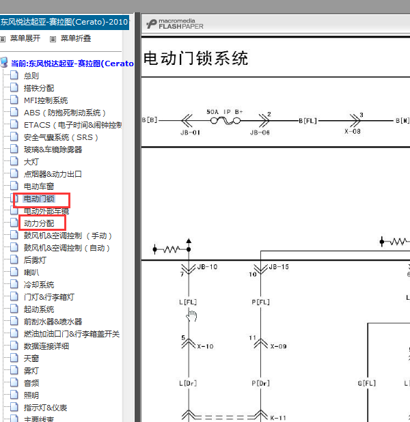Click the Macromedia FlashPaper logo

[x=175, y=24]
